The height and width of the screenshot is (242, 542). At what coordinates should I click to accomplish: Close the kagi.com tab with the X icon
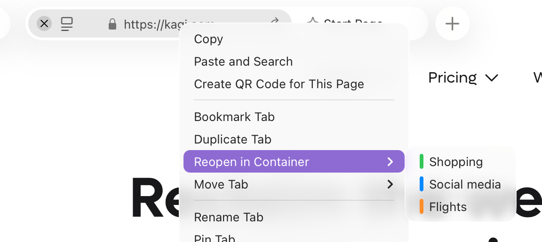tap(44, 24)
